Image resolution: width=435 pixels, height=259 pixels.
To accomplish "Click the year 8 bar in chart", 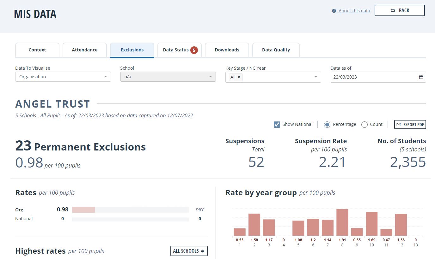I will point(342,222).
